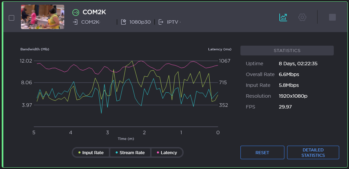Click the input source icon before COM2K

tap(75, 22)
